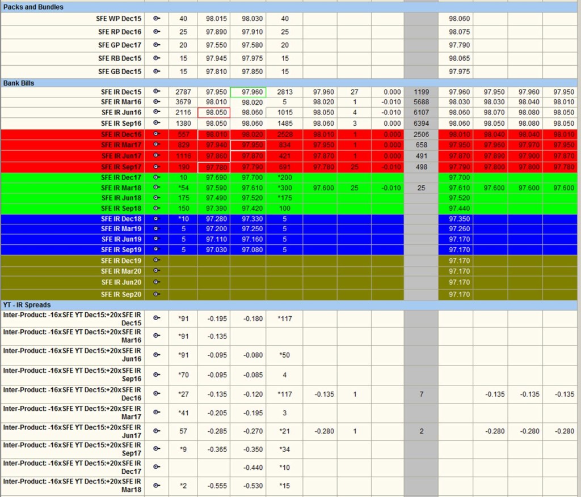
Task: Click the icon in the green SFE IR Jun18 row
Action: (x=157, y=198)
